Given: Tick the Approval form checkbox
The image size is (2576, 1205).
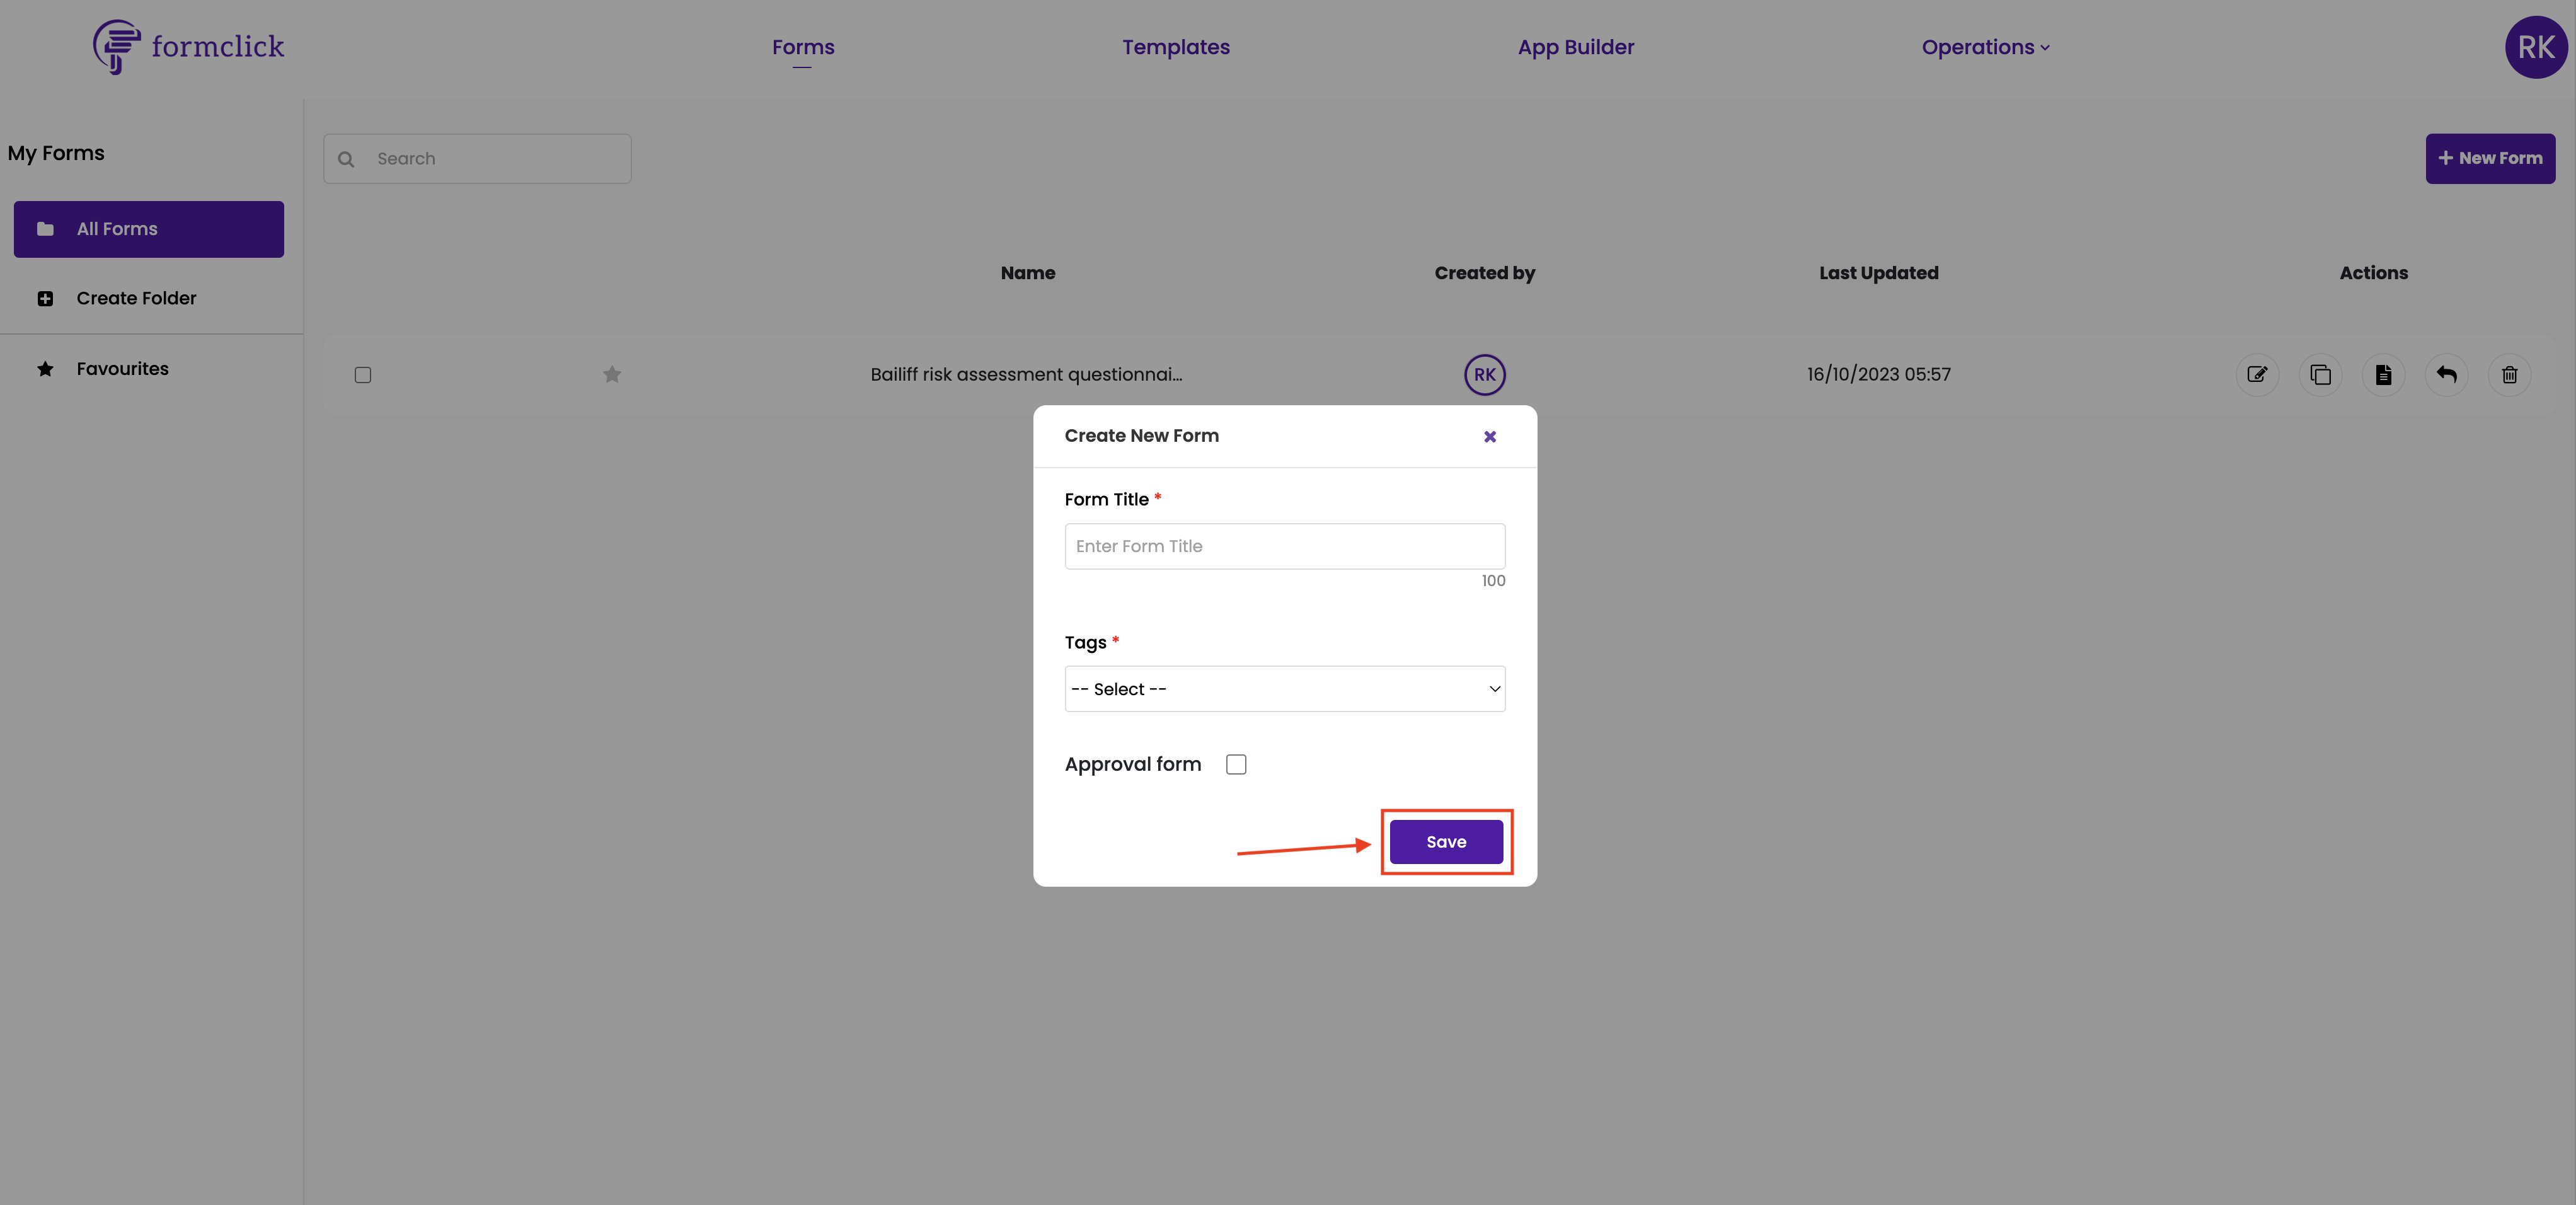Looking at the screenshot, I should click(x=1236, y=764).
